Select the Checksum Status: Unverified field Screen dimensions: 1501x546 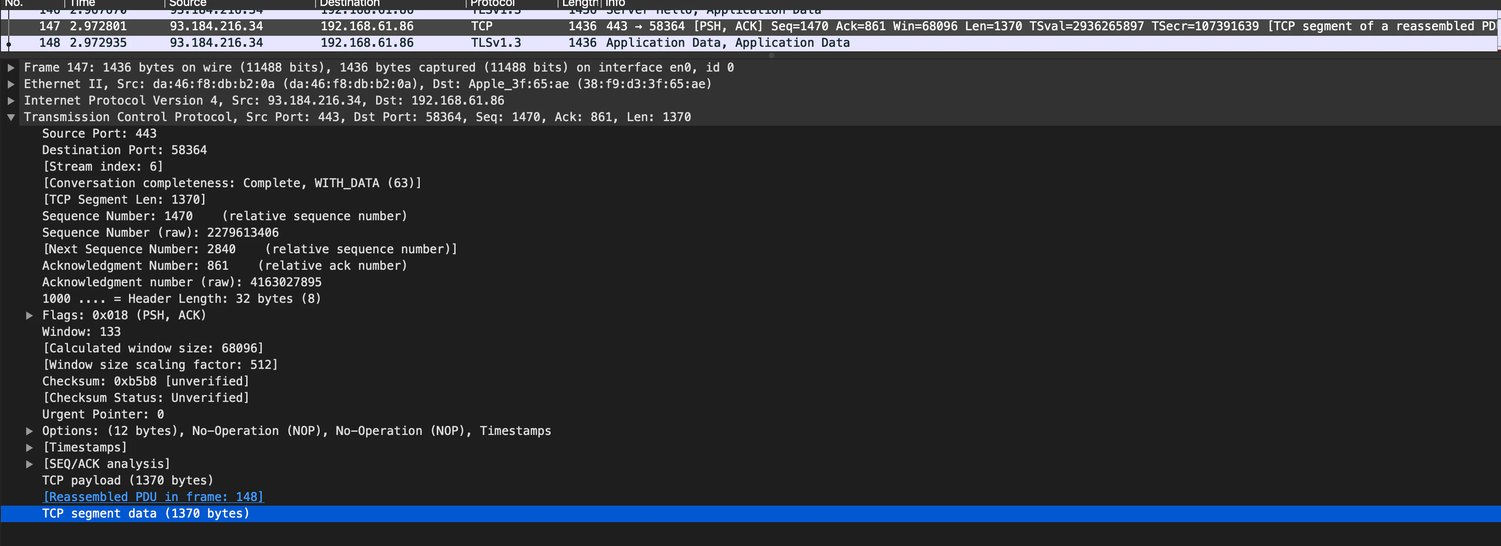coord(146,397)
